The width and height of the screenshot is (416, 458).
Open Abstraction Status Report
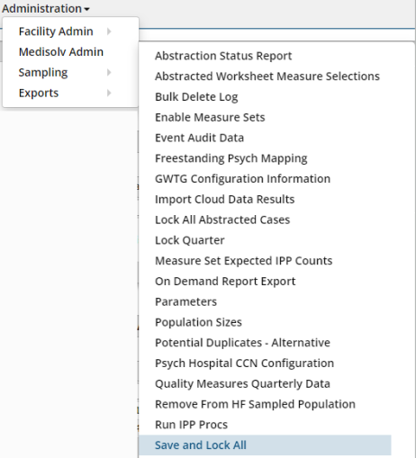click(x=223, y=56)
